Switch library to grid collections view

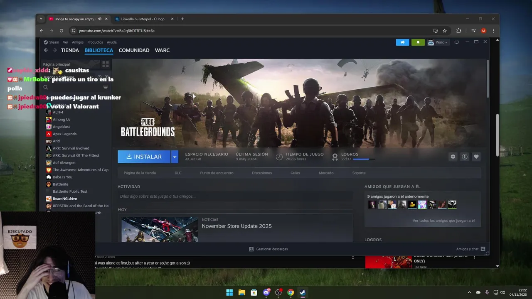tap(106, 64)
